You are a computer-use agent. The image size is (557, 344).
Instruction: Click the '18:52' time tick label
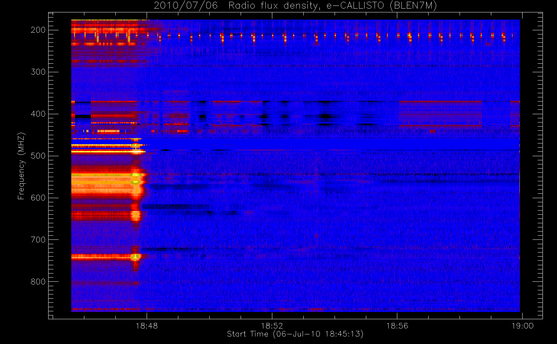272,326
